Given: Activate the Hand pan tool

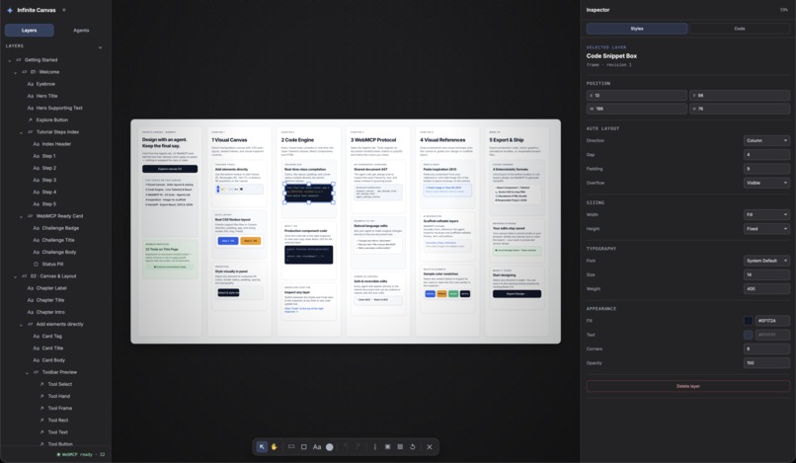Looking at the screenshot, I should pyautogui.click(x=275, y=447).
